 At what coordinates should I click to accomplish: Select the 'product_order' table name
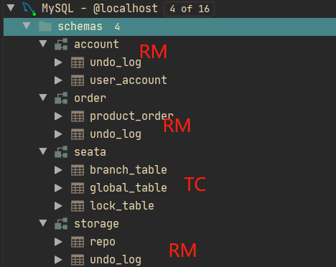click(131, 117)
